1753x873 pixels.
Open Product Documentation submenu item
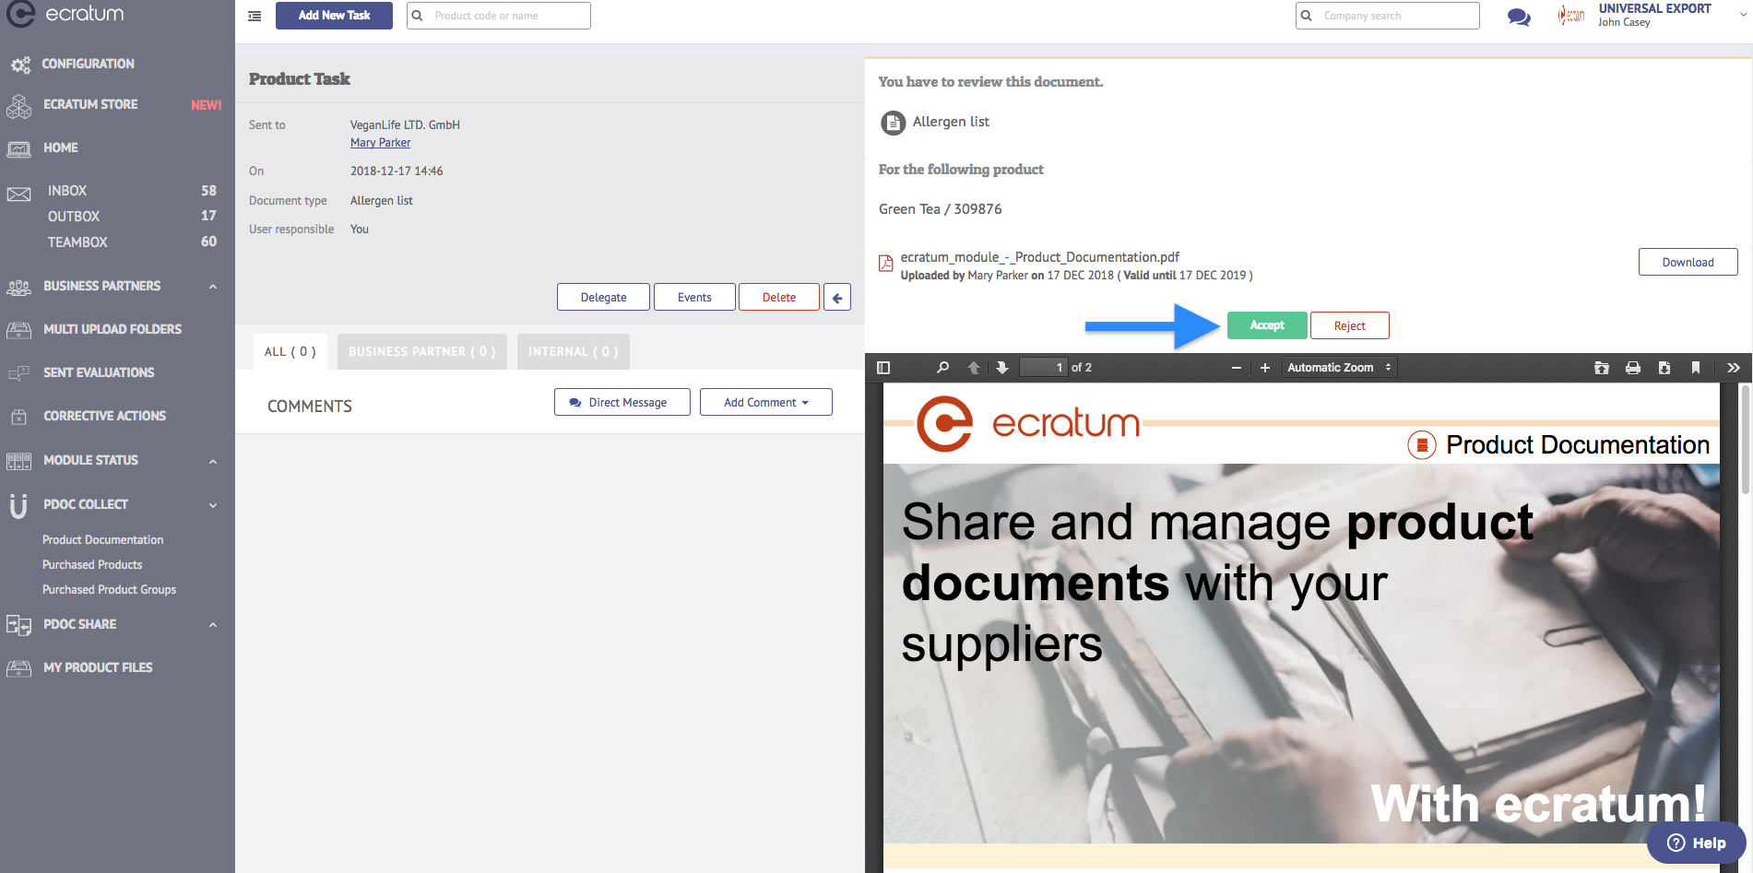click(102, 540)
